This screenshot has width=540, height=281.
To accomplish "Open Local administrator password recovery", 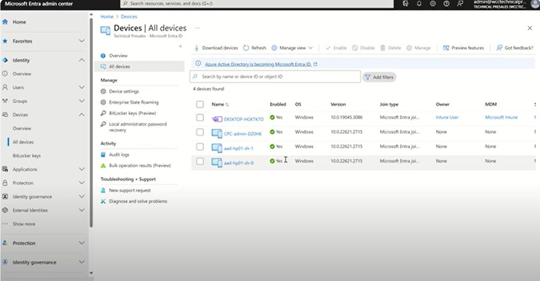I will (138, 127).
